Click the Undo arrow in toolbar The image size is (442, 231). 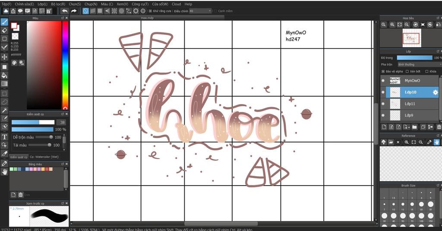(x=65, y=11)
